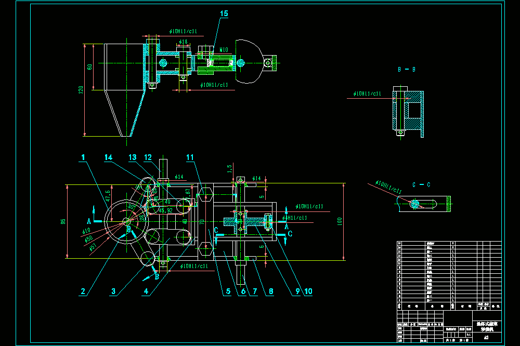Viewport: 520px width, 346px height.
Task: Select part callout number 2
Action: [83, 291]
